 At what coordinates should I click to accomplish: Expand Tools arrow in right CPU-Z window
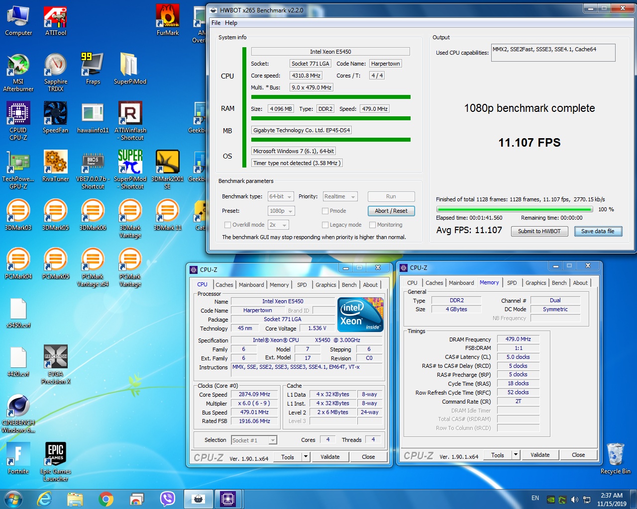(516, 455)
